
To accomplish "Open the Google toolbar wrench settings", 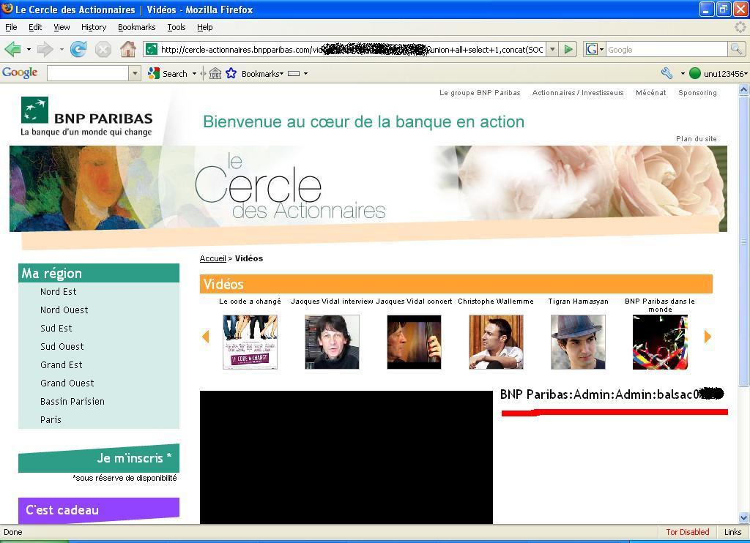I will [x=667, y=74].
